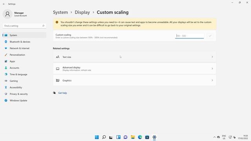251x141 pixels.
Task: Navigate to System in the breadcrumb
Action: [x=60, y=12]
